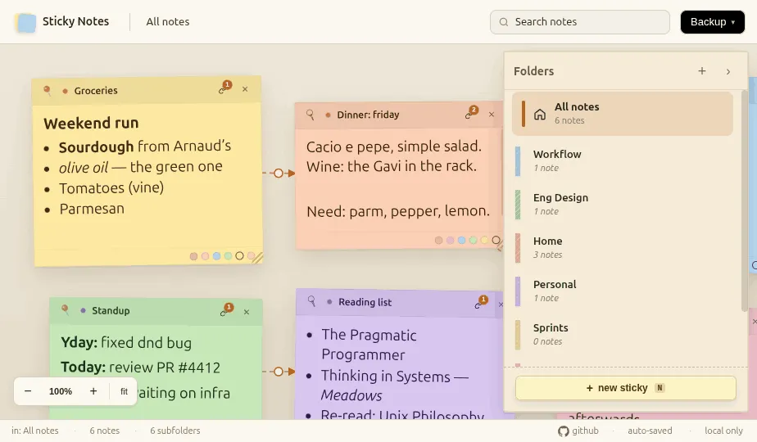Viewport: 757px width, 442px height.
Task: Close the Dinner: friday sticky note
Action: click(492, 115)
